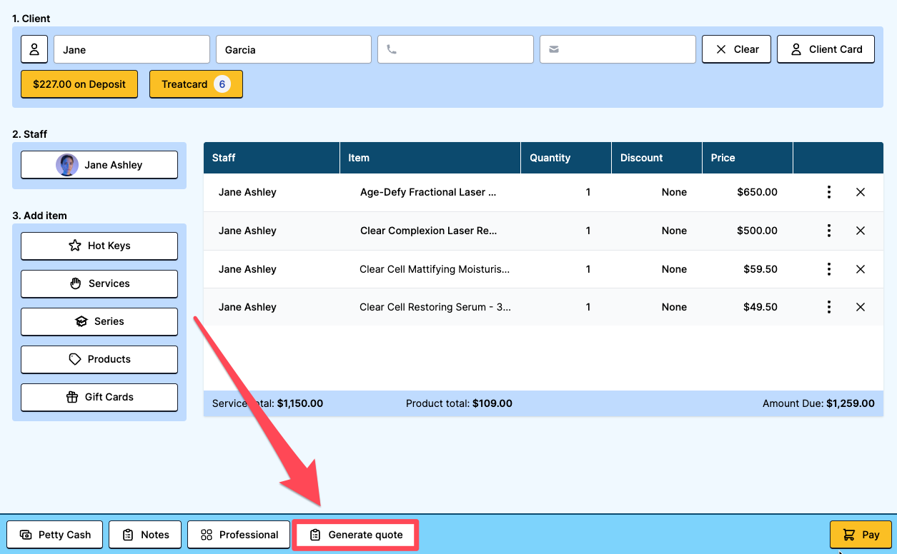Image resolution: width=897 pixels, height=554 pixels.
Task: Open options menu for Clear Cell Mattifying Moisturiser row
Action: coord(828,269)
